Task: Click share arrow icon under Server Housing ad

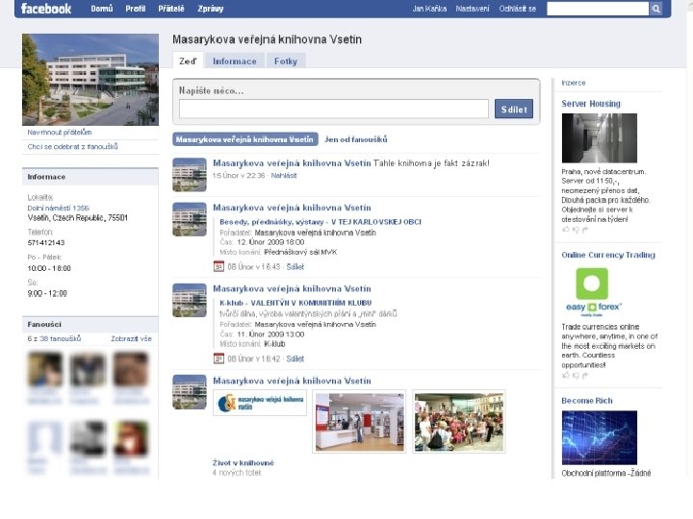Action: (x=585, y=230)
